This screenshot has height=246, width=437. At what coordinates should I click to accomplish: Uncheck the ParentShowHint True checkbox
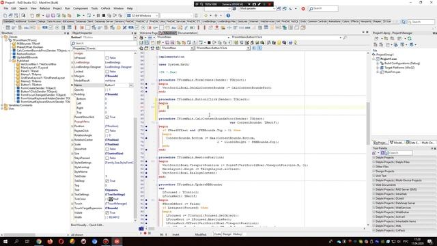(107, 117)
